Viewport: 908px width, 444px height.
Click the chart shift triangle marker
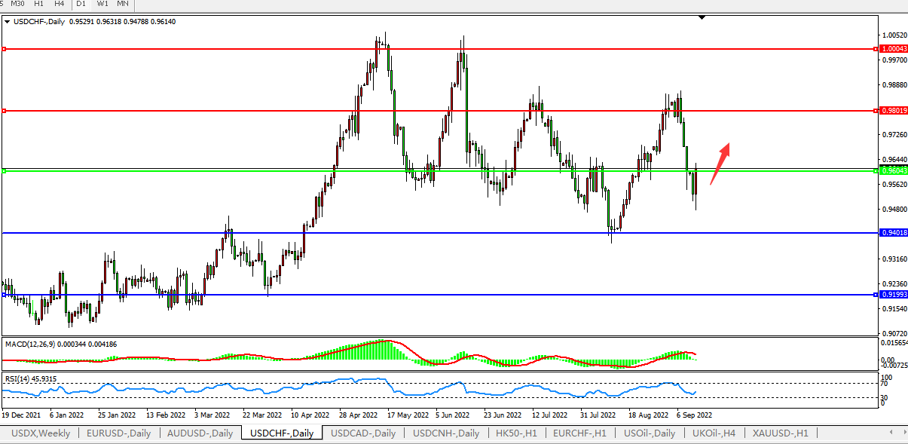click(702, 17)
